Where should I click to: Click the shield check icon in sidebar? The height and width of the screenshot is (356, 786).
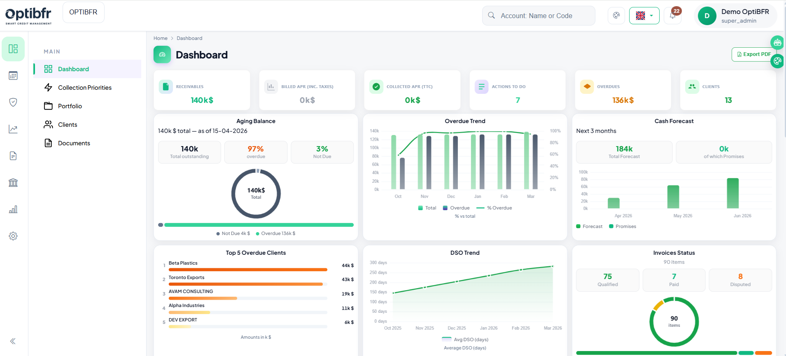point(13,102)
